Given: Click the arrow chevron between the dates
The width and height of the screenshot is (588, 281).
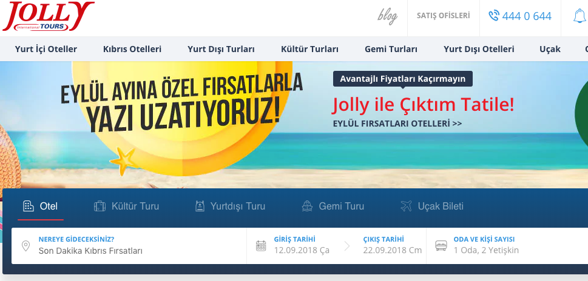Looking at the screenshot, I should (347, 246).
